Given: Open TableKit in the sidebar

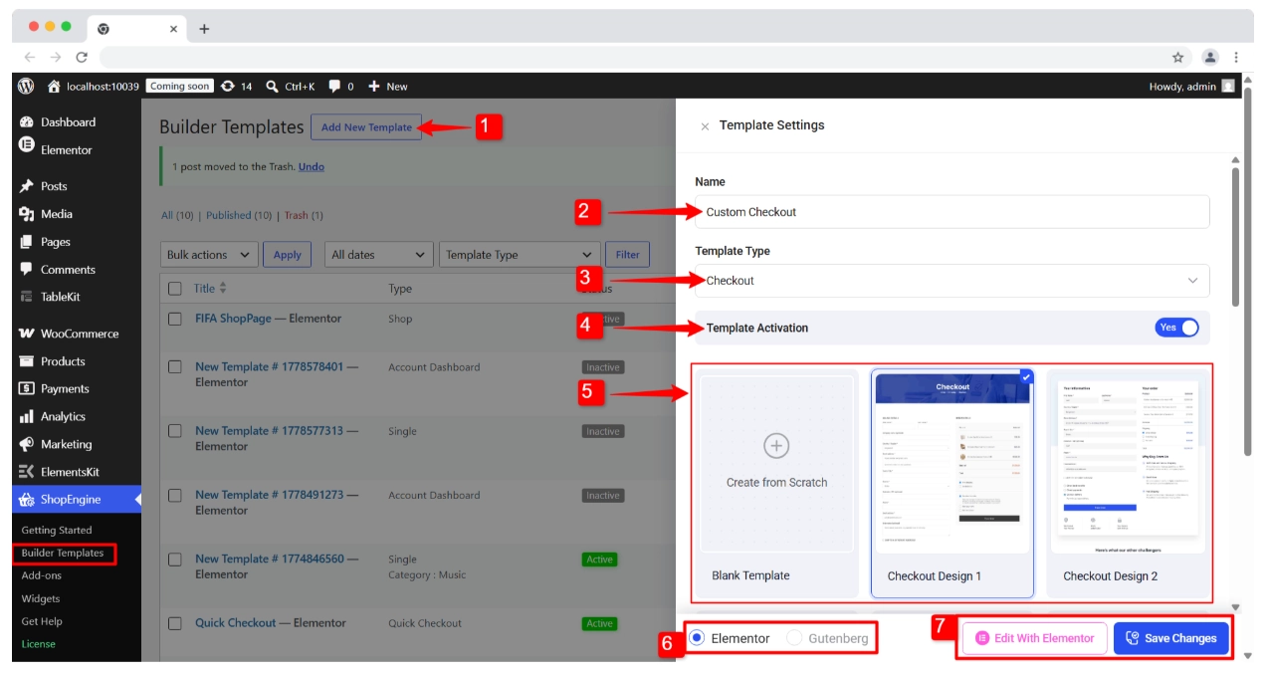Looking at the screenshot, I should [x=61, y=297].
